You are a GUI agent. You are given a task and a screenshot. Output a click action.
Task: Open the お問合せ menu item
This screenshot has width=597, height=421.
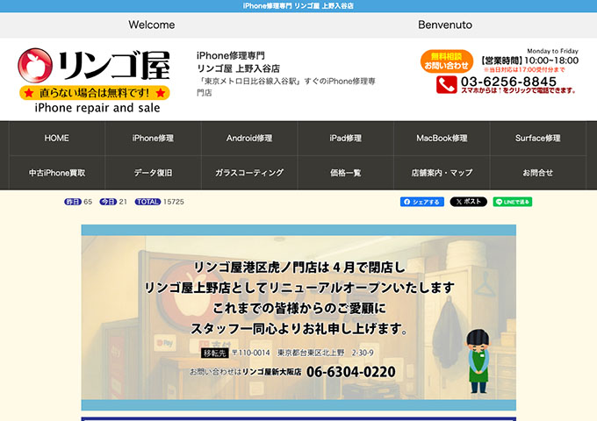click(x=537, y=173)
